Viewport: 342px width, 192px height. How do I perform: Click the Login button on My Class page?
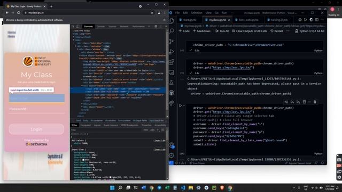point(36,129)
